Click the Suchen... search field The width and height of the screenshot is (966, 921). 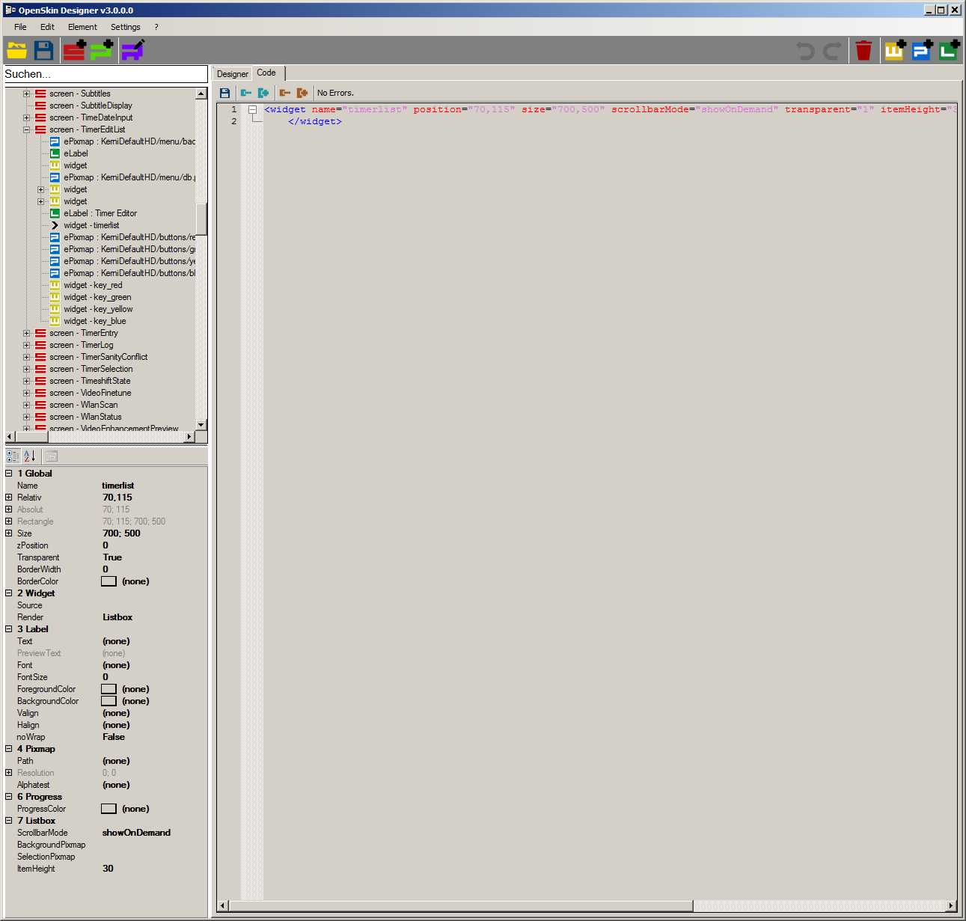click(x=106, y=74)
